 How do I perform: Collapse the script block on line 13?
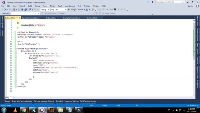pyautogui.click(x=16, y=49)
